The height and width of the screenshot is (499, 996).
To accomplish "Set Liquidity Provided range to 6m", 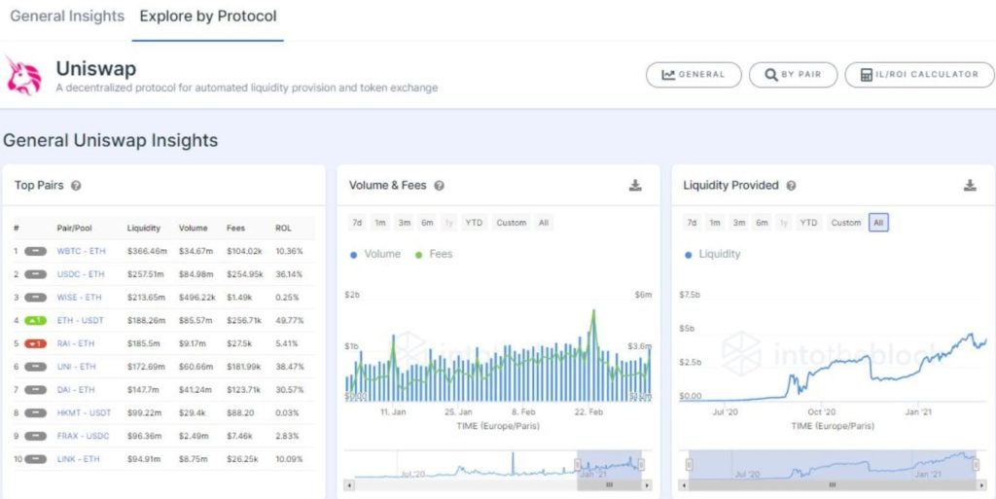I will pyautogui.click(x=762, y=223).
